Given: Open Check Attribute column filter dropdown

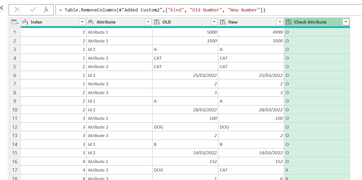Looking at the screenshot, I should pos(346,22).
